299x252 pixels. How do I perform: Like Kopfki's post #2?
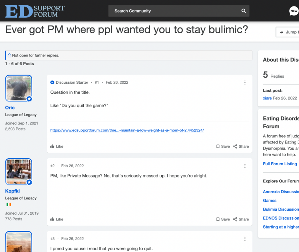click(57, 219)
